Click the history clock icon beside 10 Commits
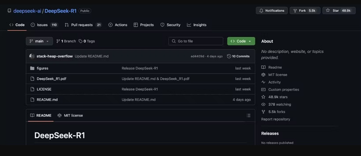 [229, 56]
